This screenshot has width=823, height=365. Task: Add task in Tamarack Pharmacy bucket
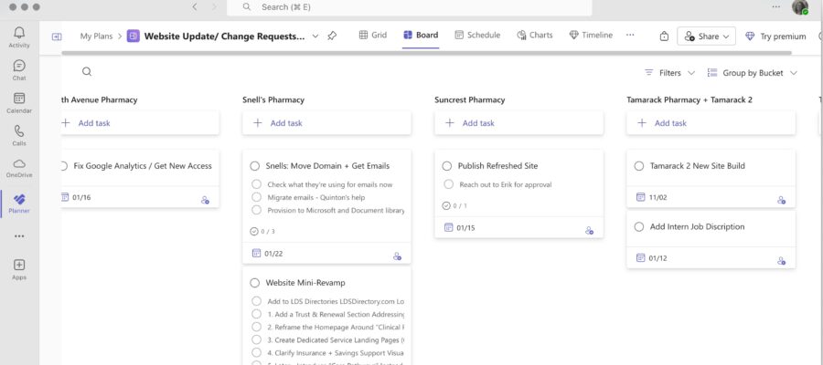(x=711, y=123)
